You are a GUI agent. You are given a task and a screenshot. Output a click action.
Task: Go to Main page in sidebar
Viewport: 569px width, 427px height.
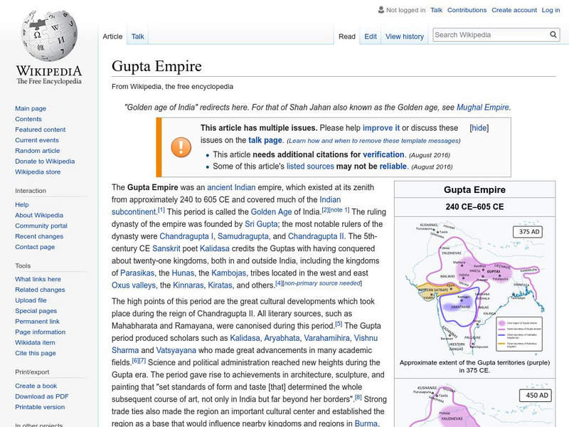click(31, 108)
